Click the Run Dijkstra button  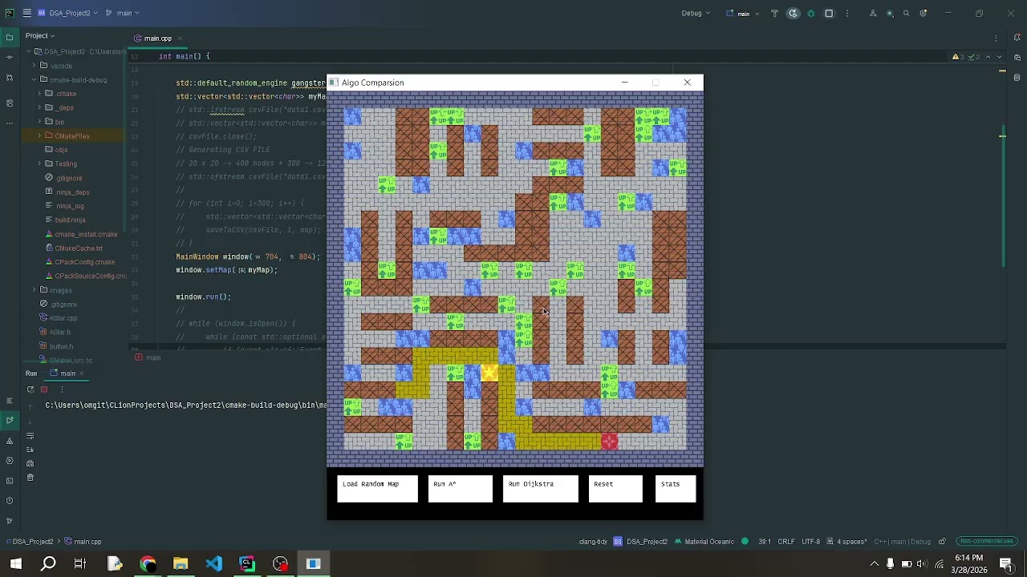tap(540, 489)
